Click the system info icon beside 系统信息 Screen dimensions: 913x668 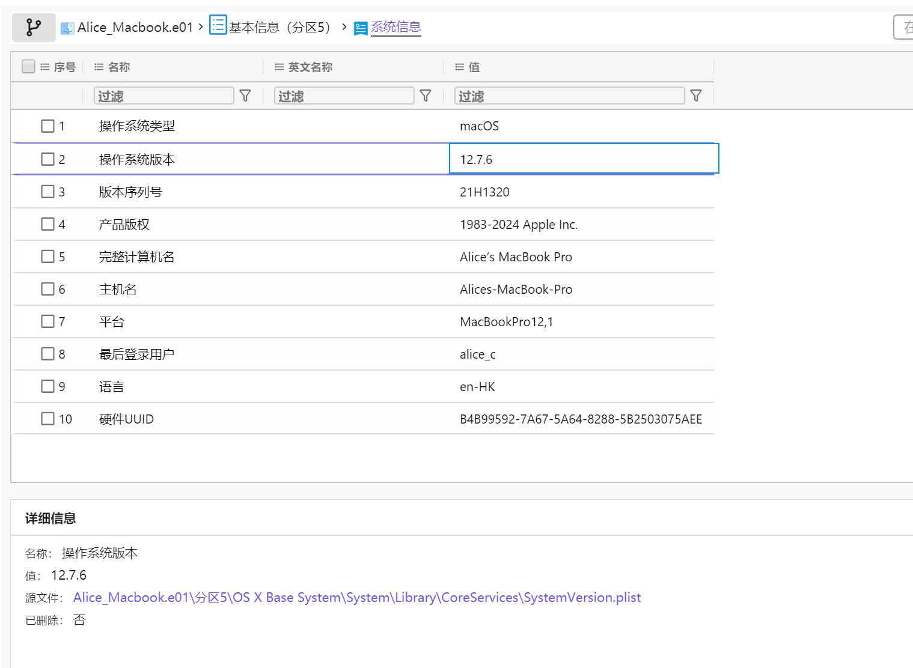361,28
